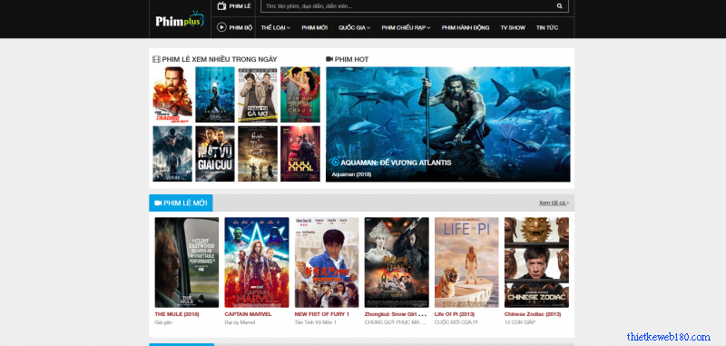Click the Xem tất cả link

554,203
